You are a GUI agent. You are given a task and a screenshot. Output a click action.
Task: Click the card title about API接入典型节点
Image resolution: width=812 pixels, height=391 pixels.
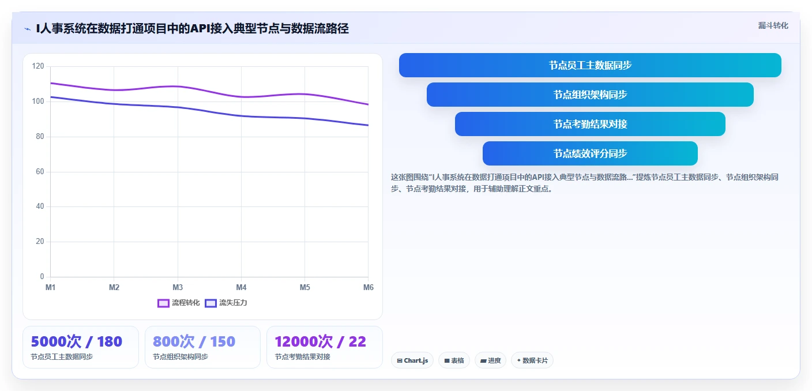click(192, 28)
